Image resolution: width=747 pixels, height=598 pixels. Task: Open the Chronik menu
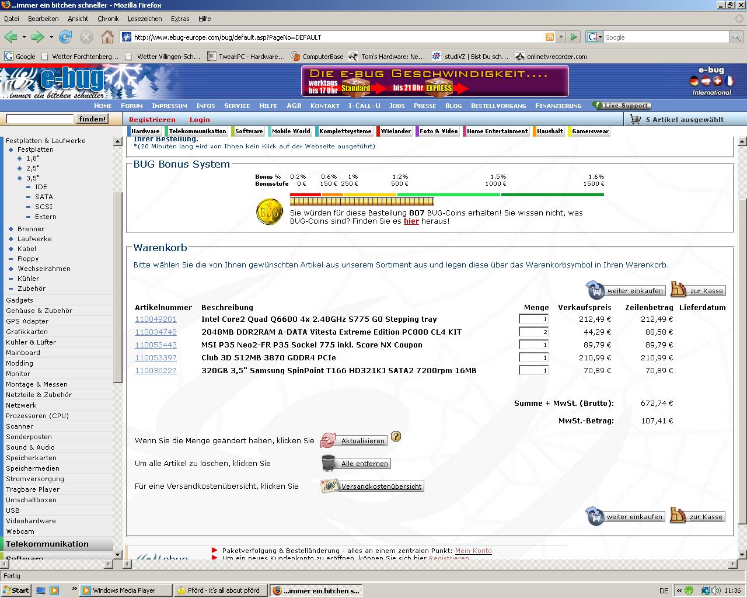click(x=108, y=19)
